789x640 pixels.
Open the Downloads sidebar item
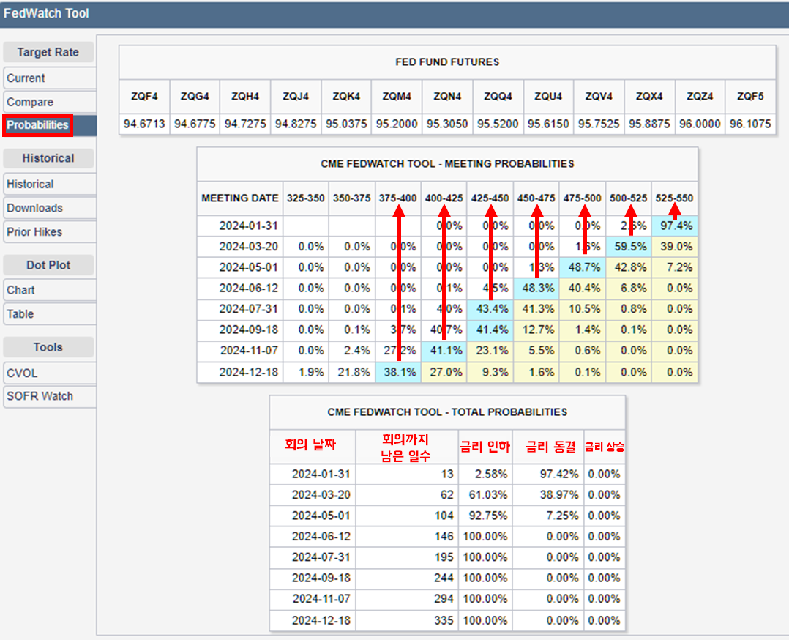(34, 208)
